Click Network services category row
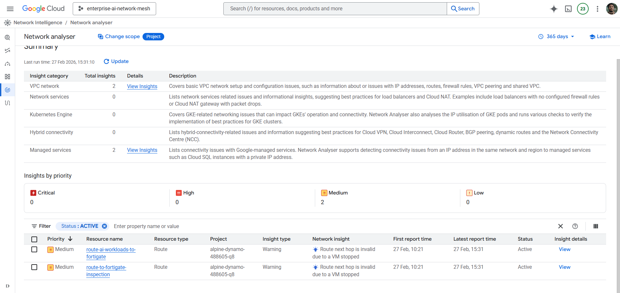Viewport: 620px width, 293px height. tap(315, 100)
